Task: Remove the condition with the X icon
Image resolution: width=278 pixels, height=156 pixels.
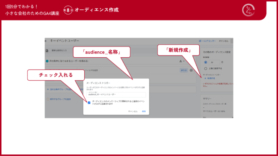Action: 191,71
